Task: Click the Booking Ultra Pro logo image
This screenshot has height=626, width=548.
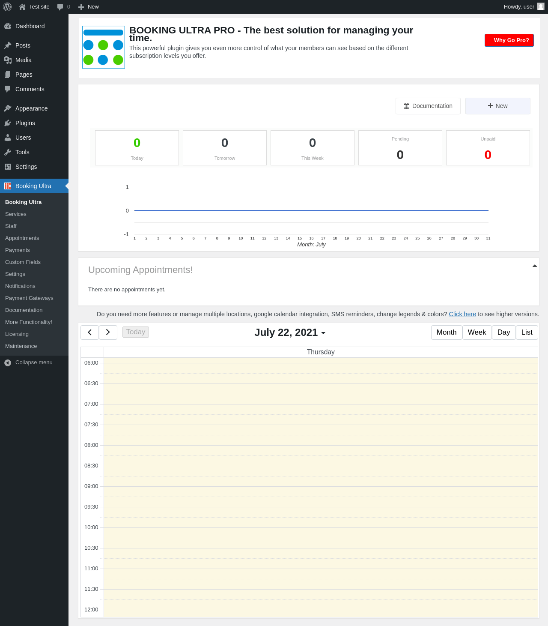Action: click(104, 47)
